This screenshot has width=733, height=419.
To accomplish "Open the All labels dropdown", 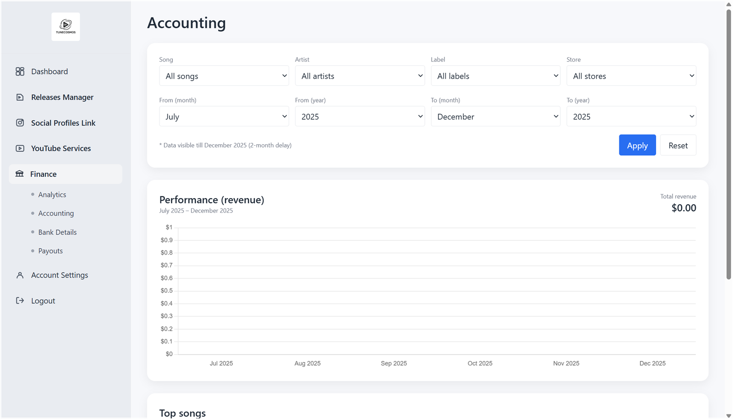I will (x=495, y=76).
